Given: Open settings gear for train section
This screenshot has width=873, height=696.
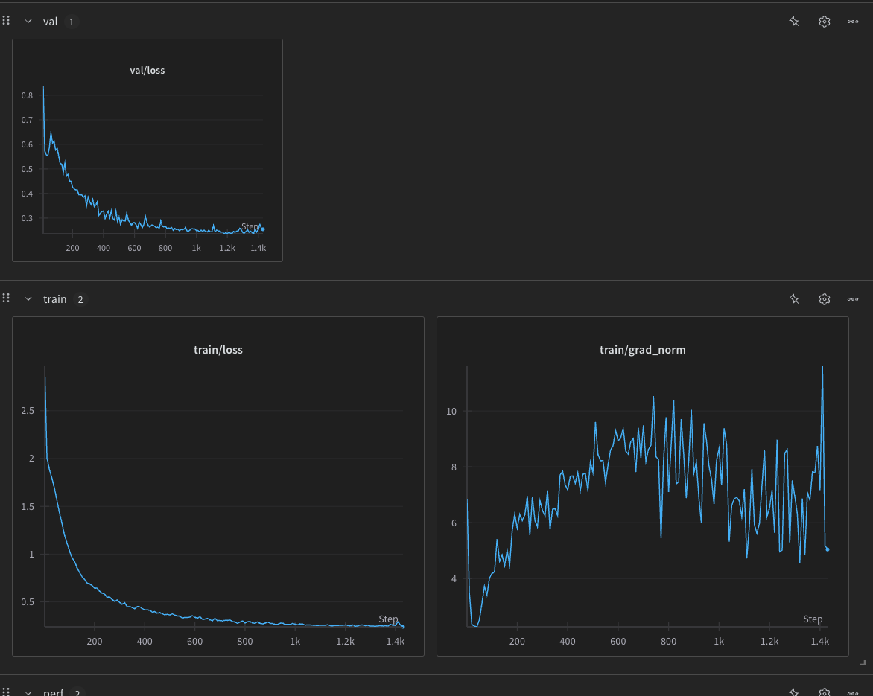Looking at the screenshot, I should click(824, 299).
